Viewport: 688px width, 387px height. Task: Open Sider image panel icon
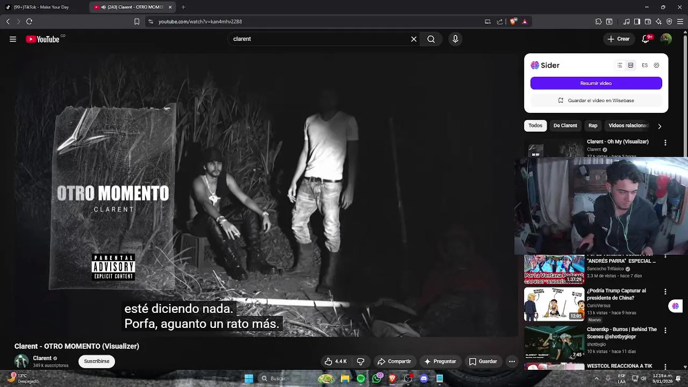click(630, 65)
